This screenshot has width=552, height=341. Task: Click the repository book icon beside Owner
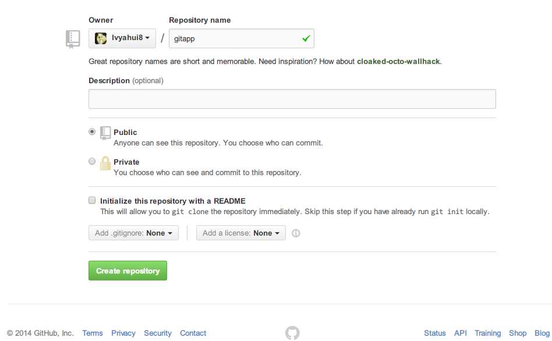tap(73, 39)
